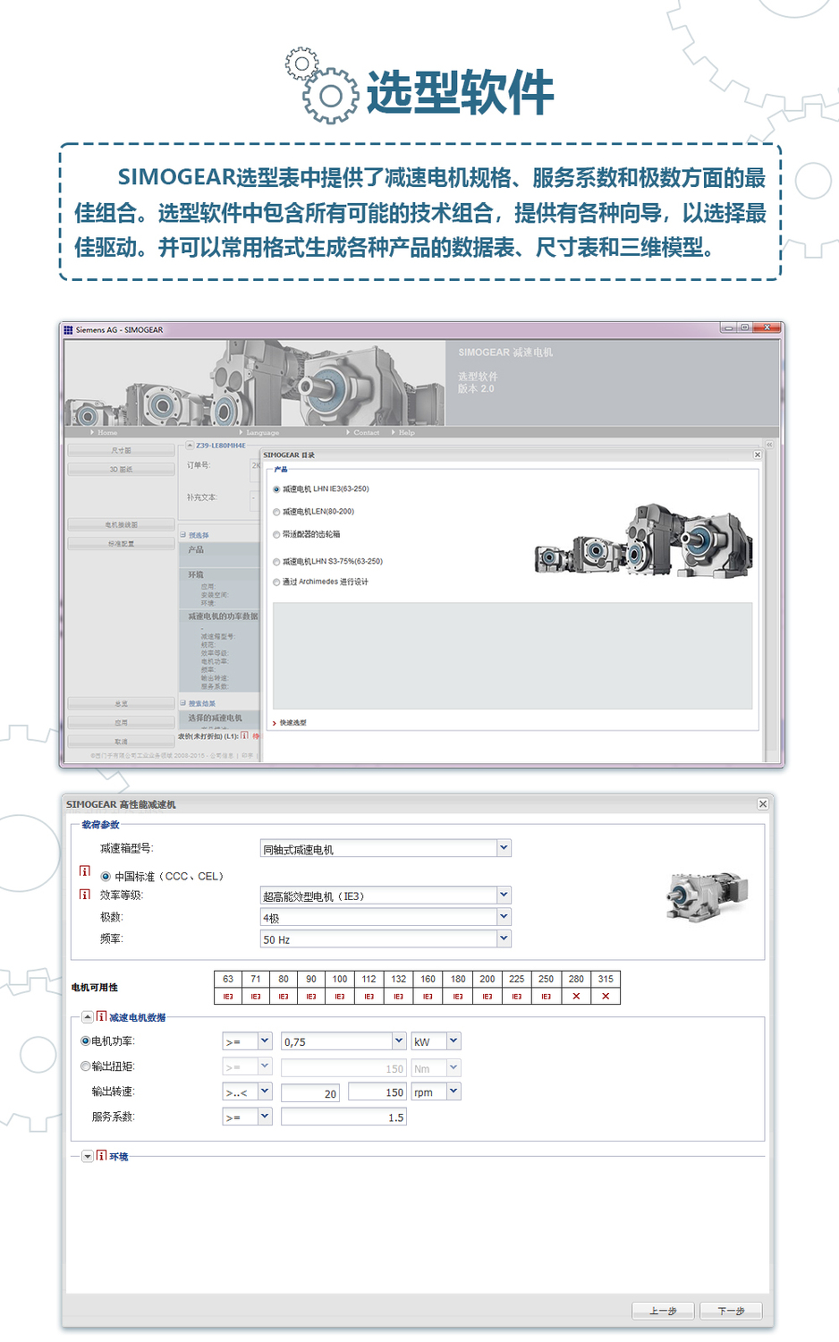
Task: Click the 3D 图纸 button
Action: pos(121,469)
